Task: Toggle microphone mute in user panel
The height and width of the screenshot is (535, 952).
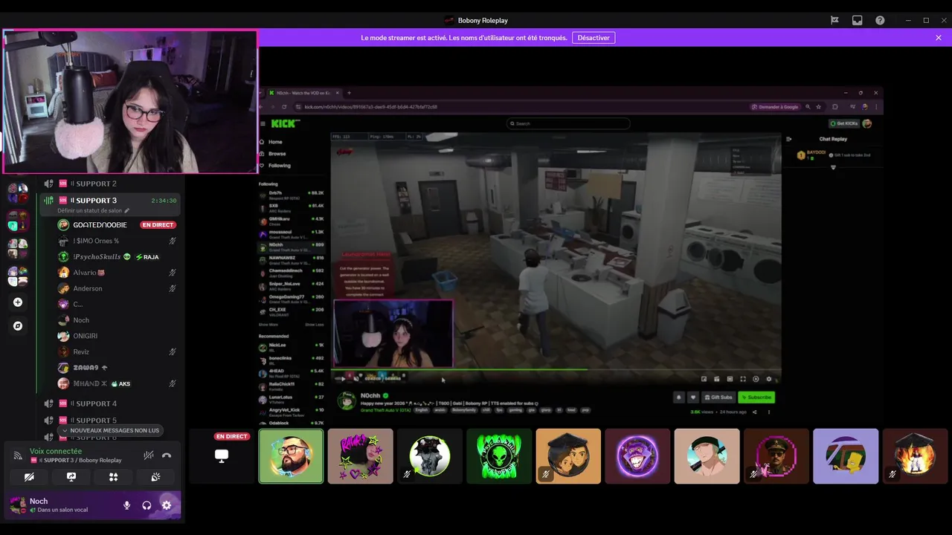Action: (x=126, y=505)
